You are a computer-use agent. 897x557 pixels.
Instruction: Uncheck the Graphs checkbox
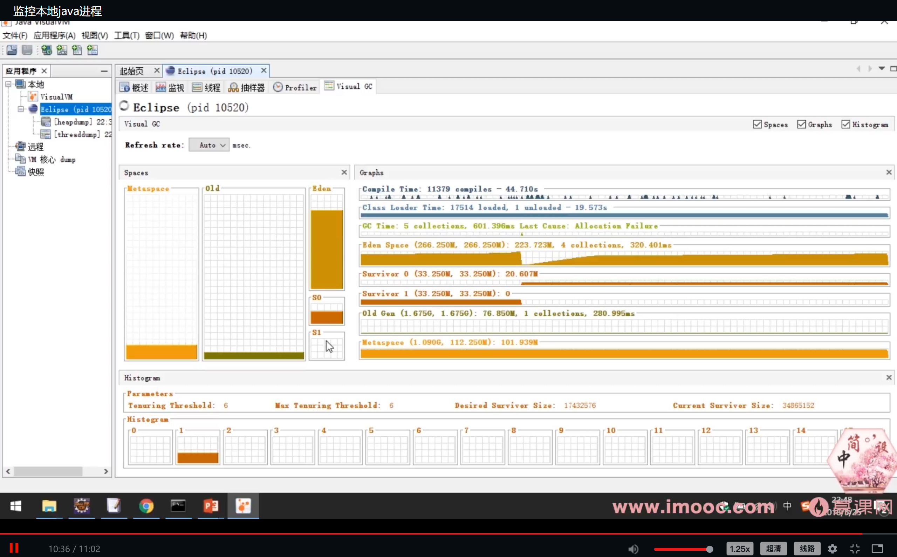801,125
